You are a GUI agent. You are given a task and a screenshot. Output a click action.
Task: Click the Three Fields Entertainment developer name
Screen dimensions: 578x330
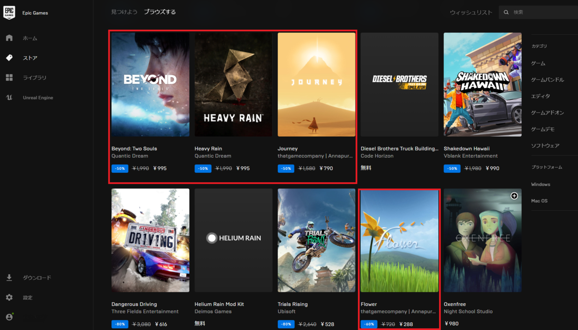[x=145, y=311]
